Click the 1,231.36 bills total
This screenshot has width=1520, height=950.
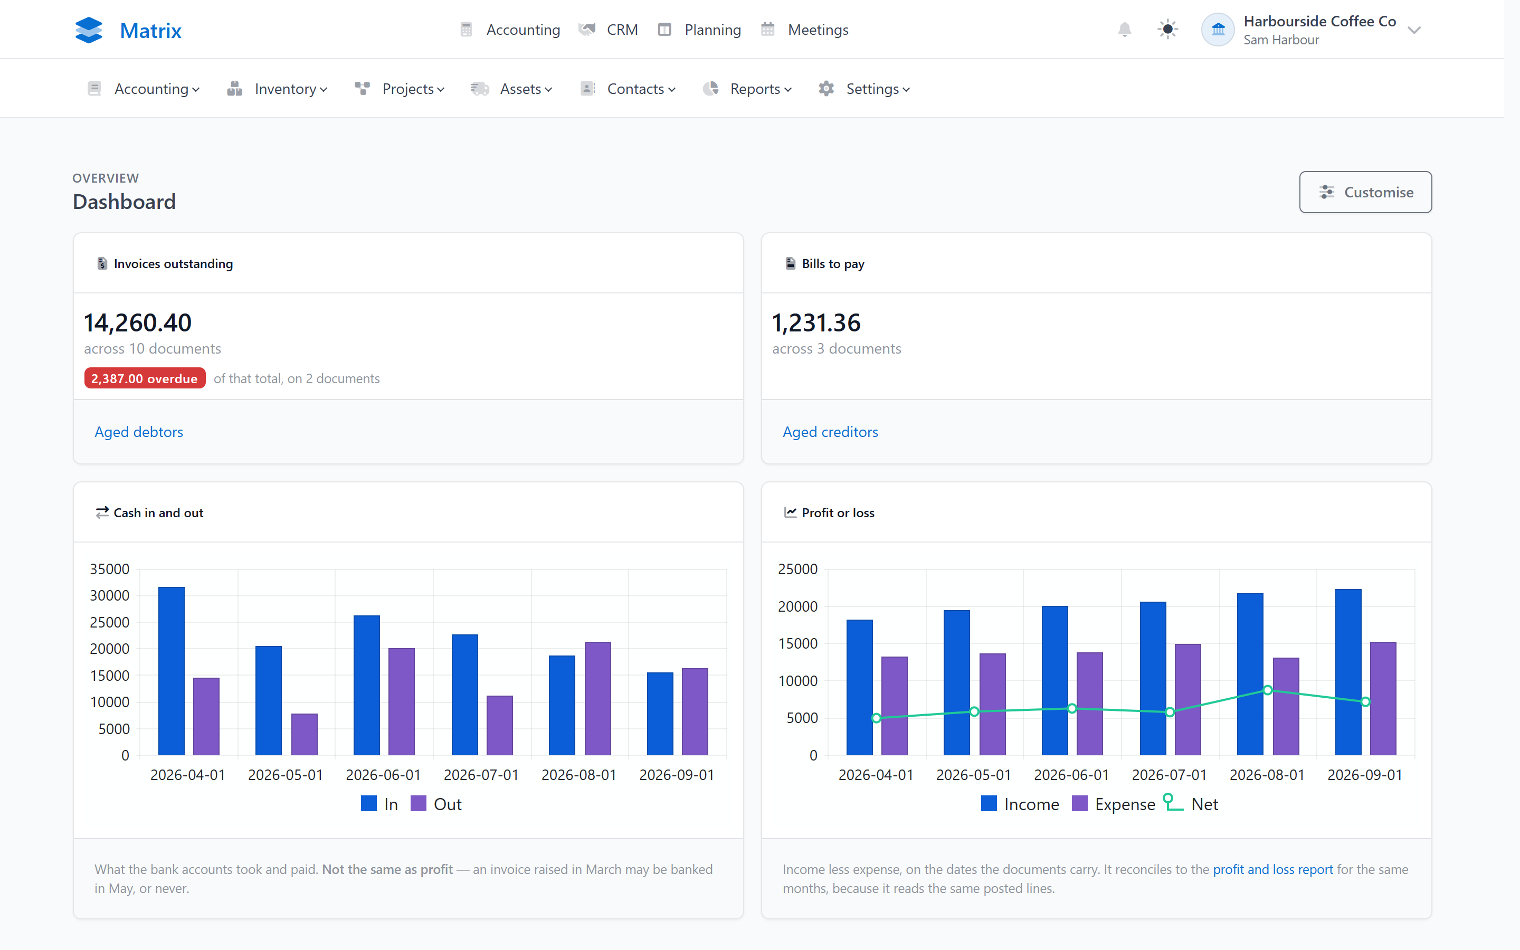point(816,323)
